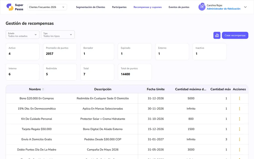
Task: Click the date 31-01-2027
Action: [156, 139]
